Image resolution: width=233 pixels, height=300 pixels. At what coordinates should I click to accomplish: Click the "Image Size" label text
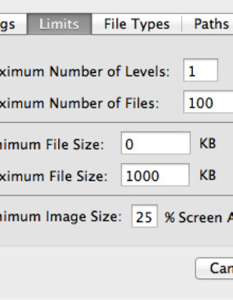[x=84, y=217]
